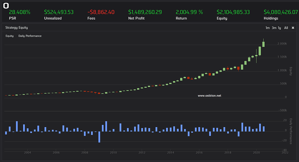Viewport: 299px width, 162px height.
Task: Click the 2 000k equity axis label
Action: [282, 43]
